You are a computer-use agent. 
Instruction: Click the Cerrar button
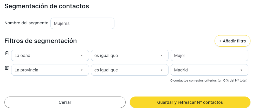65,102
